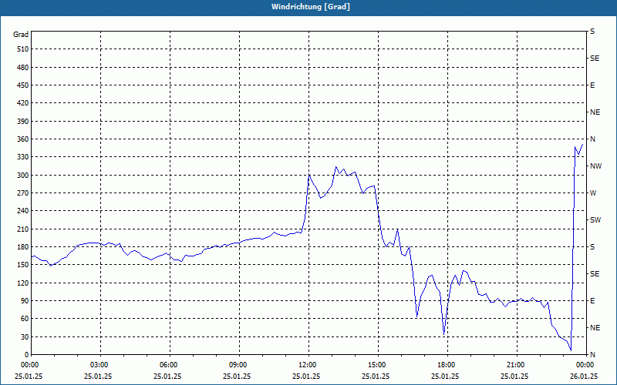Pick the 21:00 time label
Image resolution: width=617 pixels, height=385 pixels.
514,365
